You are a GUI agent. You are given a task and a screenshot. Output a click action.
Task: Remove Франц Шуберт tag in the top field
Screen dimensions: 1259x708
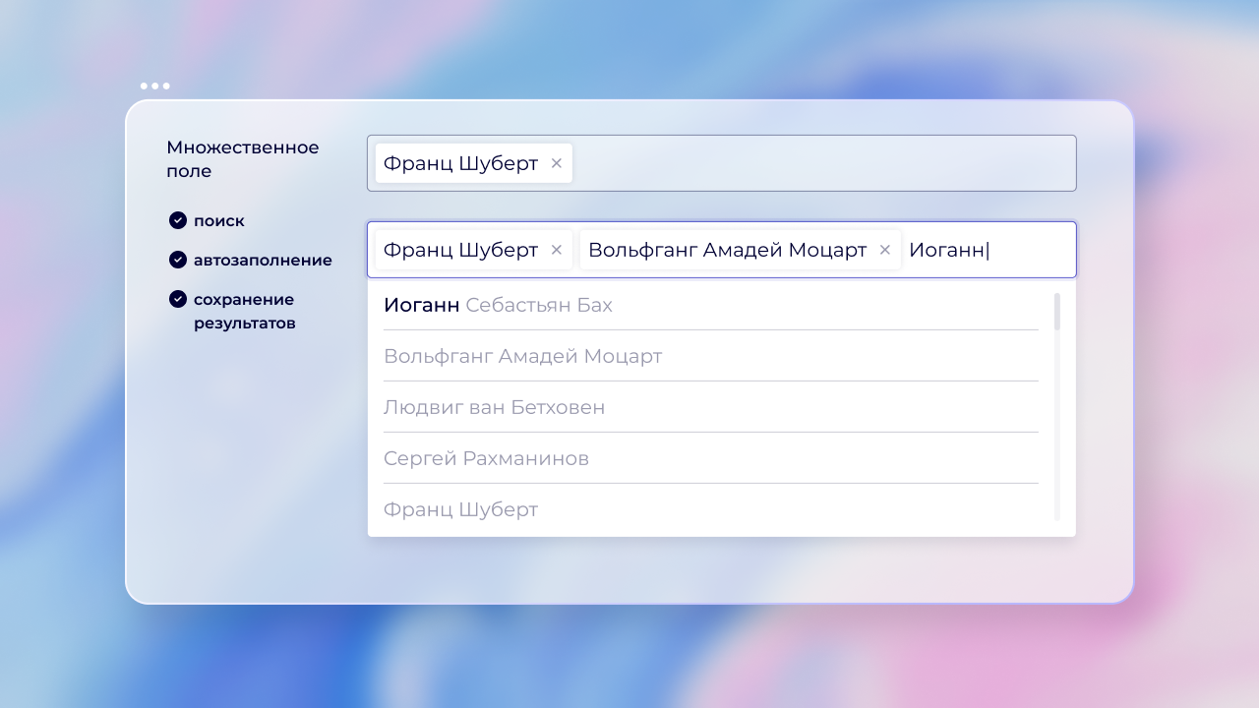557,163
